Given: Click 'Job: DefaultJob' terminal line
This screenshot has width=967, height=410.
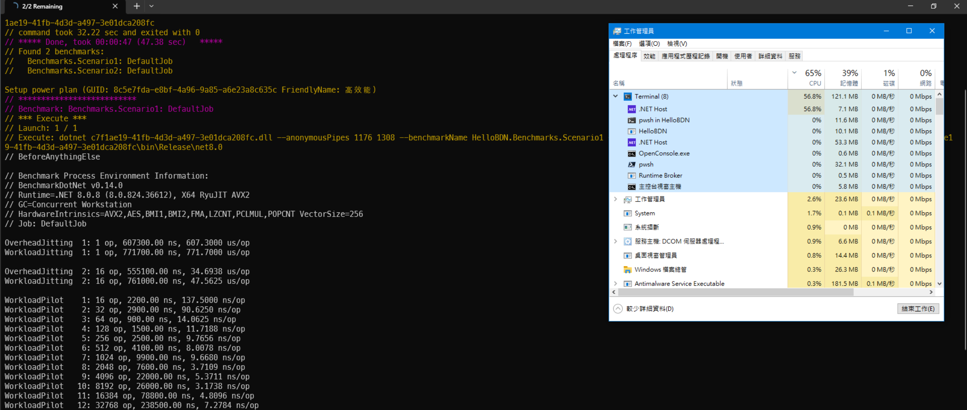Looking at the screenshot, I should click(x=45, y=224).
